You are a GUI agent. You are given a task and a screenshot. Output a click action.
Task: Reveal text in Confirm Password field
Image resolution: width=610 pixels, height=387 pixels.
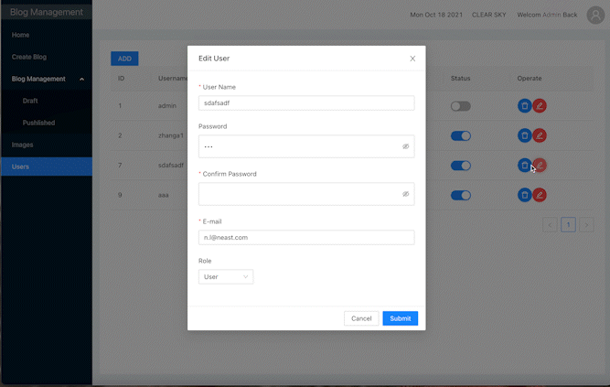(x=405, y=194)
